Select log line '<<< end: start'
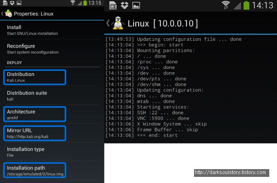The image size is (277, 183). pos(157,135)
